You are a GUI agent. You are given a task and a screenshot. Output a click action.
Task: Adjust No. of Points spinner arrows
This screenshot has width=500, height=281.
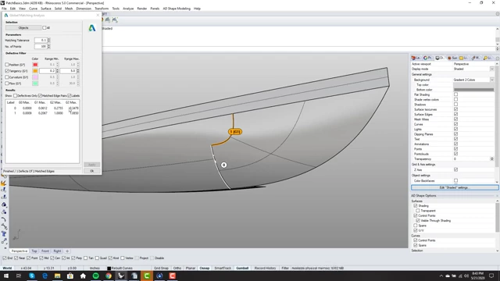pyautogui.click(x=48, y=47)
